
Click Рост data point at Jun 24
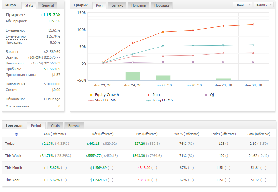click(x=133, y=43)
